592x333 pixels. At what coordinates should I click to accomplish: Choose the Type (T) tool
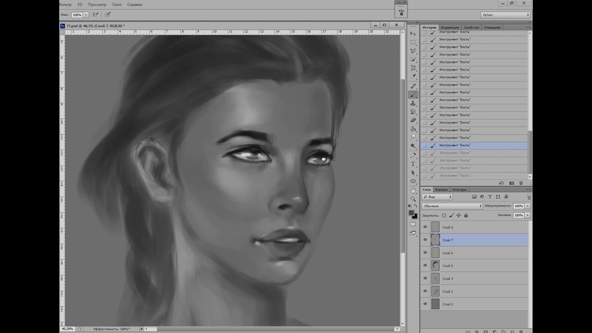(x=413, y=164)
